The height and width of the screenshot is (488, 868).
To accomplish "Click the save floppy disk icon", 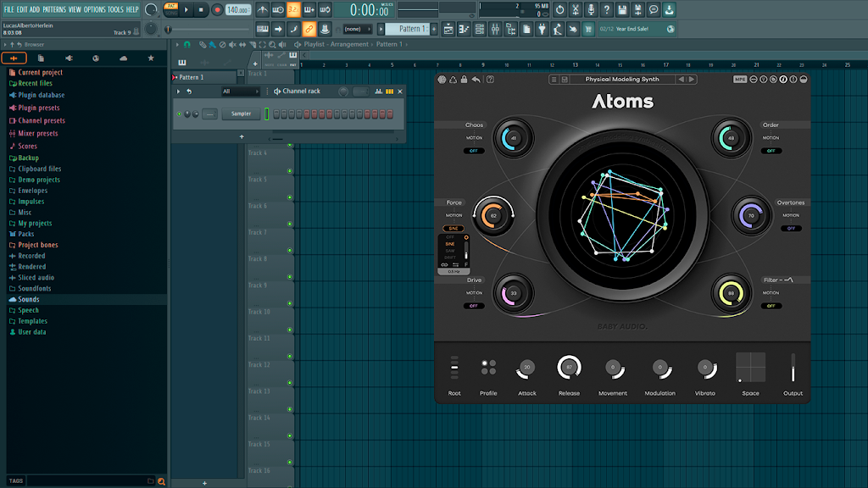I will (x=621, y=9).
